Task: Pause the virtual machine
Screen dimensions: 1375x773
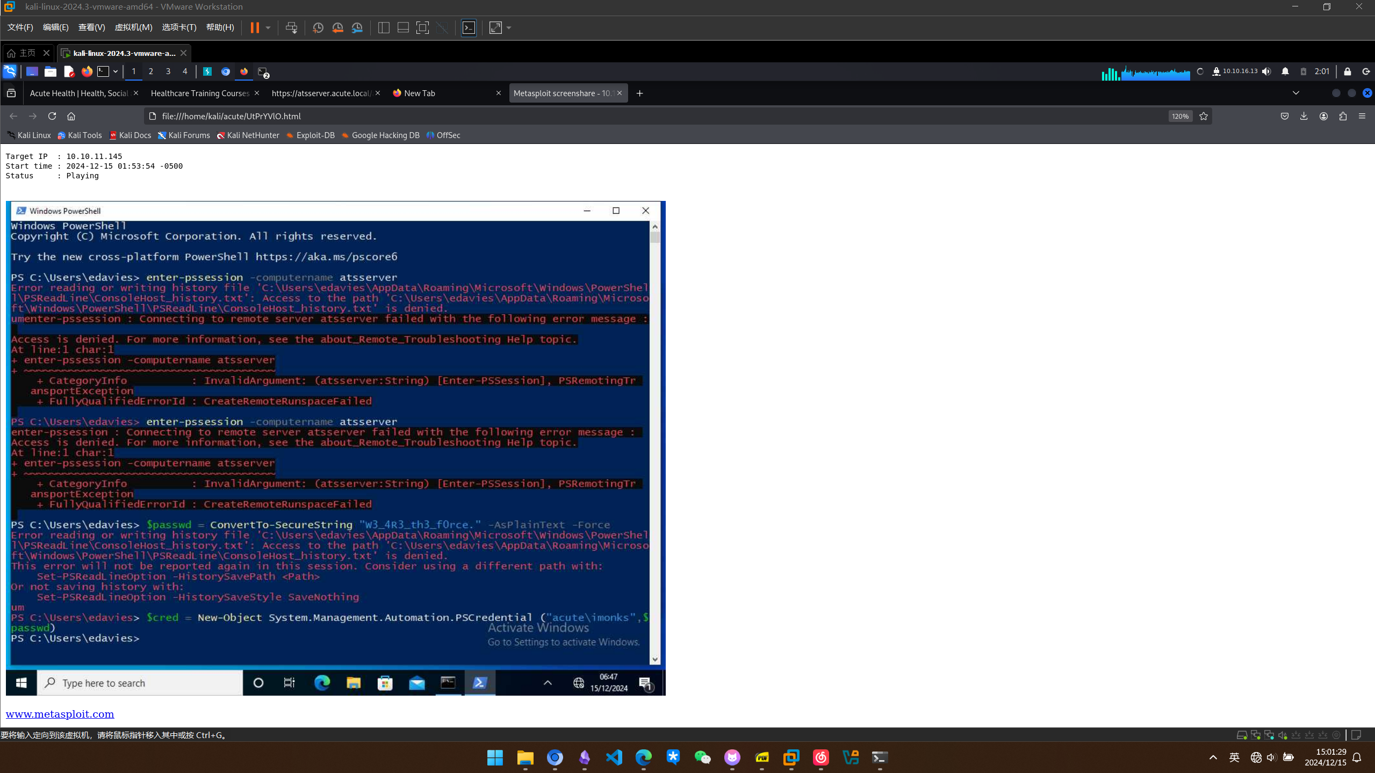Action: (255, 27)
